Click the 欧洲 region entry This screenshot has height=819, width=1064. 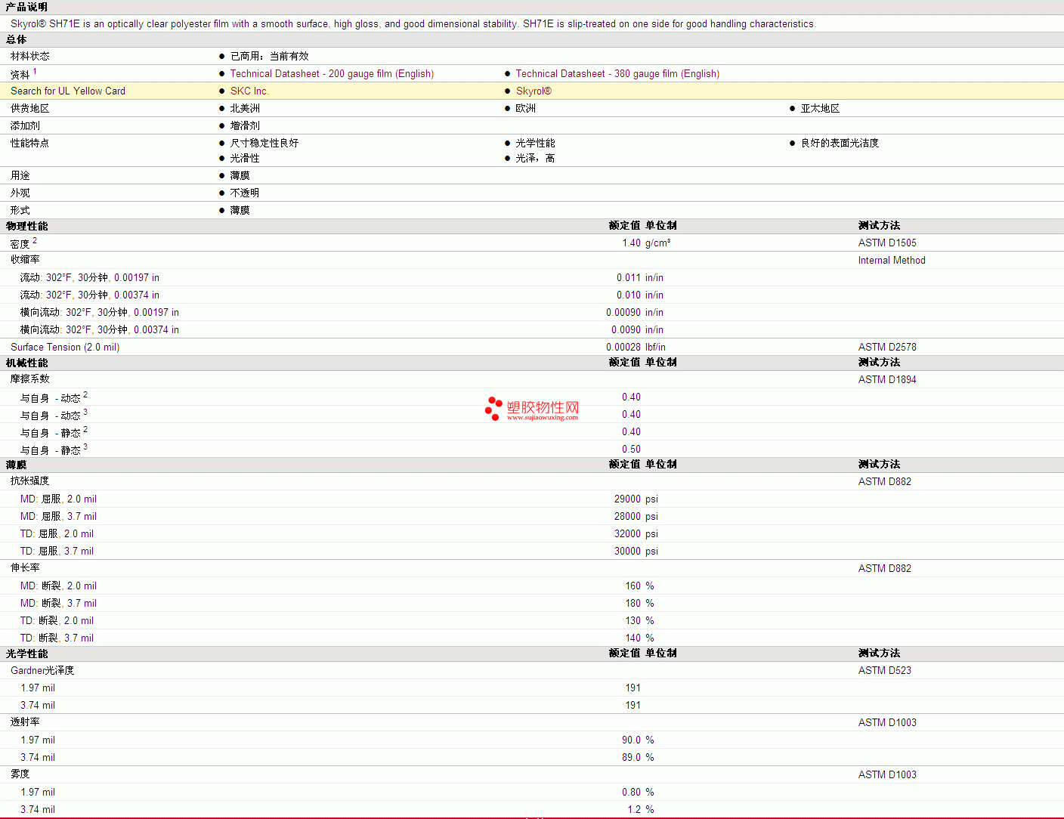[526, 108]
